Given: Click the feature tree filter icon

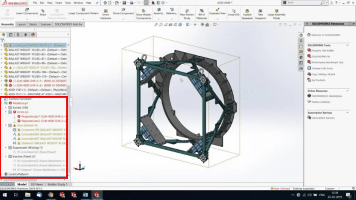Looking at the screenshot, I should tap(2, 40).
